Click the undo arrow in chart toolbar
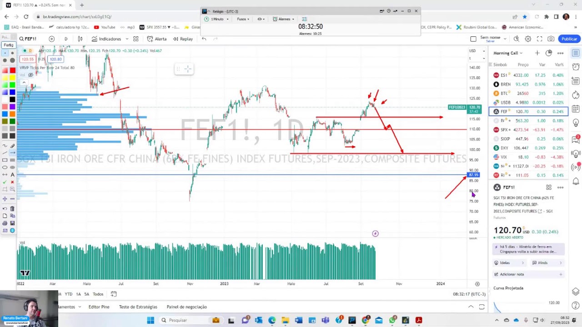 [x=204, y=39]
